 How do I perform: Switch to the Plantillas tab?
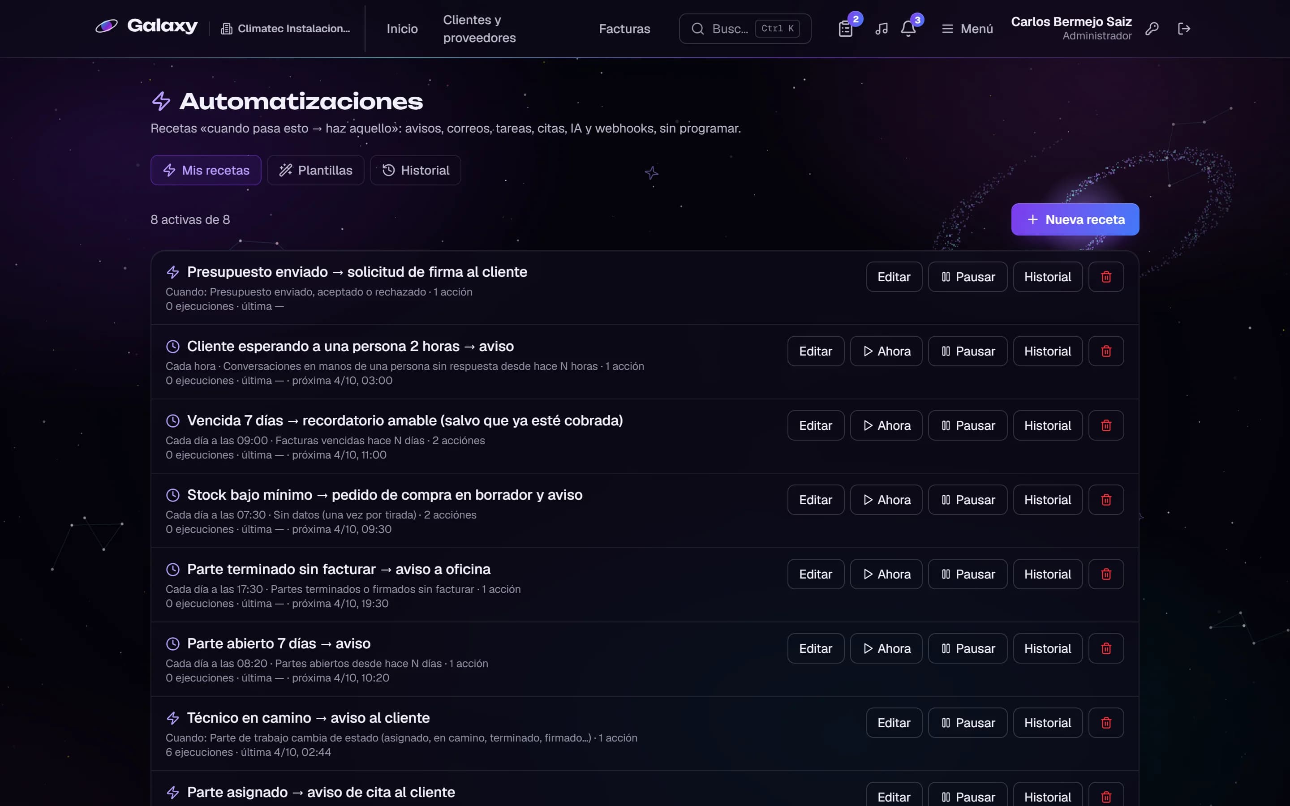pos(316,170)
